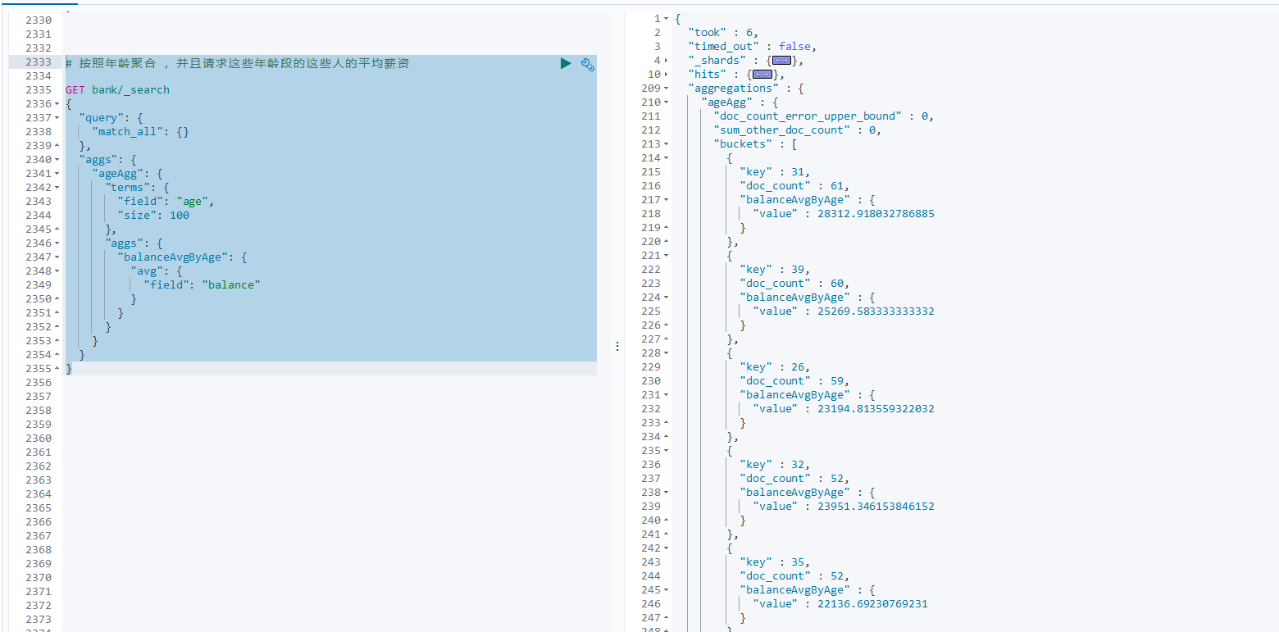The image size is (1279, 632).
Task: Click "doc_count_error_upper_bound" : 0 line
Action: click(824, 116)
